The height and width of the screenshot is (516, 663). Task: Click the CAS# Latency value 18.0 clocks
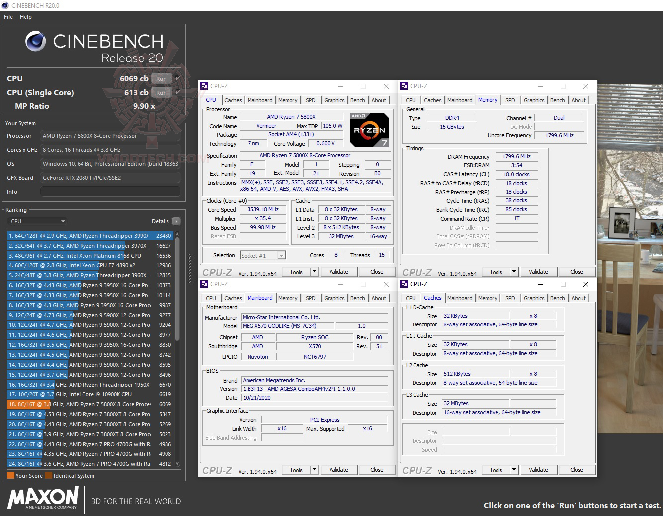coord(517,174)
